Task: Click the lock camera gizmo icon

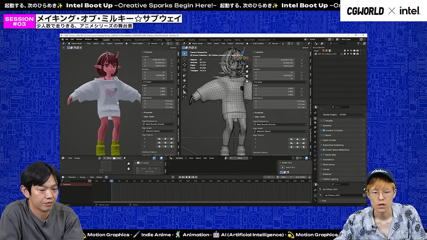Action: pyautogui.click(x=247, y=81)
